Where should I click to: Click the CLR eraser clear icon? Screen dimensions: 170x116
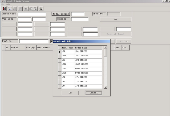tap(10, 9)
